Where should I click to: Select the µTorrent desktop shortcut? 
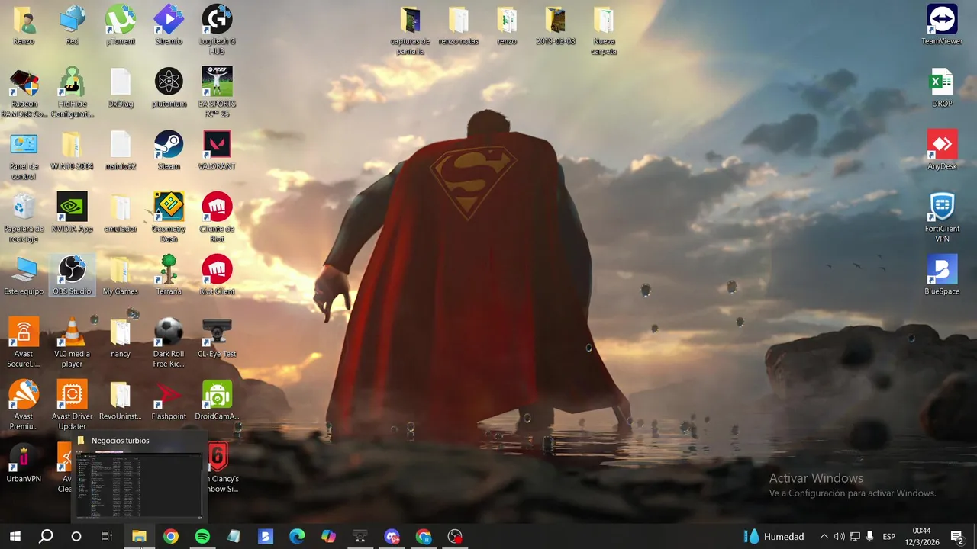pyautogui.click(x=121, y=25)
